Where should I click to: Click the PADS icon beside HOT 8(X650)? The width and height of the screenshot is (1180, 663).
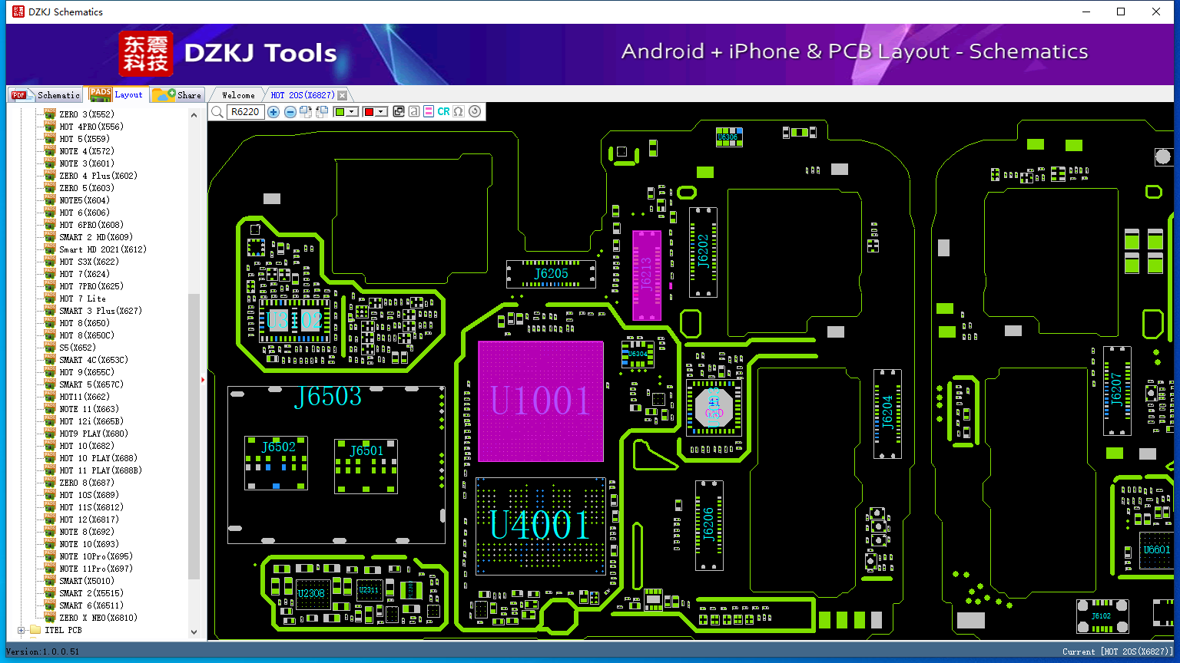[50, 323]
